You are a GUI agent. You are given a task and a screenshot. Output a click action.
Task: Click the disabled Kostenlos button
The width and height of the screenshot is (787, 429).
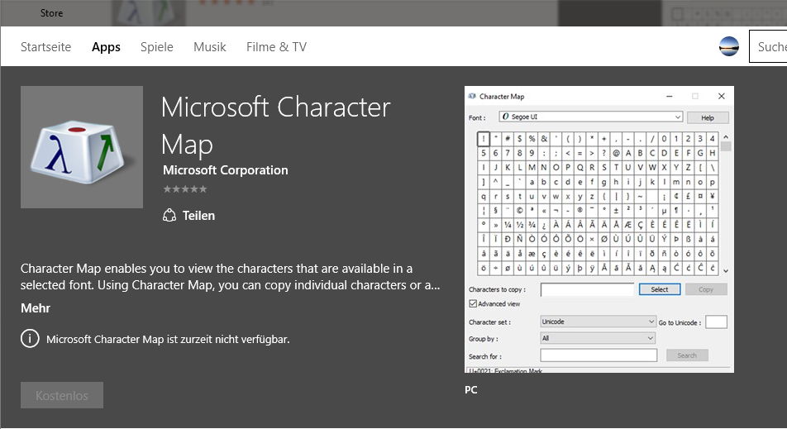pos(62,395)
